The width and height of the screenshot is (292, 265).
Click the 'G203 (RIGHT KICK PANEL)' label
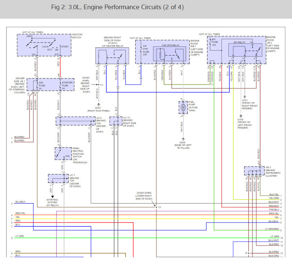tap(99, 109)
